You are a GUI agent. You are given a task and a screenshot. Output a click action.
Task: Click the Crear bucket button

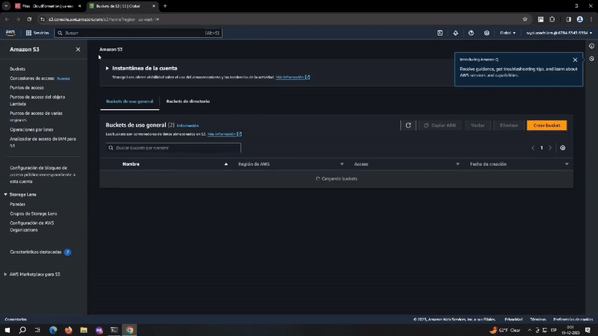[546, 125]
